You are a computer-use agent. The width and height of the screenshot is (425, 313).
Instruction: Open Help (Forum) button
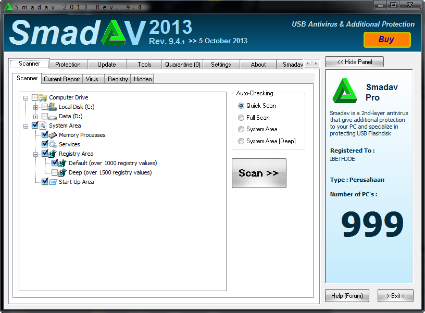(347, 296)
